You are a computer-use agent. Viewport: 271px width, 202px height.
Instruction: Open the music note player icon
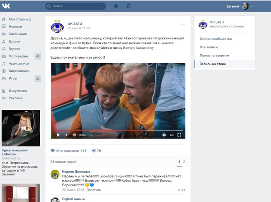(128, 6)
